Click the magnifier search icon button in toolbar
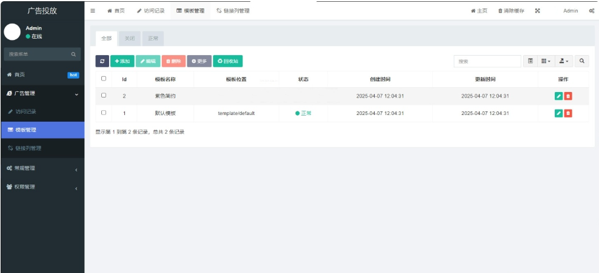The height and width of the screenshot is (273, 599). (x=581, y=61)
